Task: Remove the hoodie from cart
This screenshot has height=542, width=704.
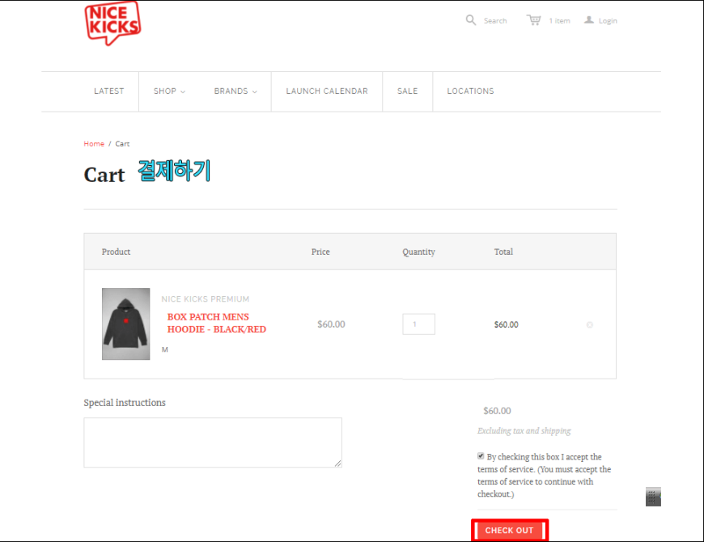Action: click(590, 324)
